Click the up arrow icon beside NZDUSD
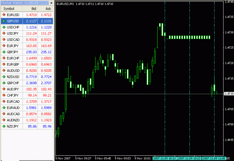The width and height of the screenshot is (234, 161). pos(4,77)
